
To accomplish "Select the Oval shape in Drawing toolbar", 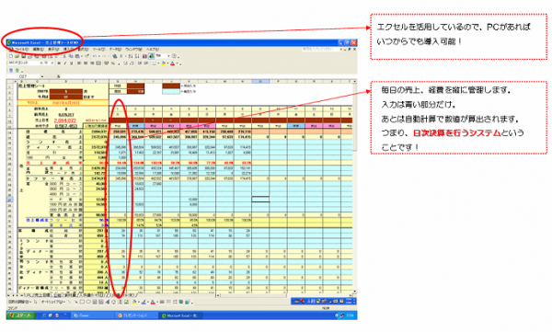I will click(x=88, y=302).
